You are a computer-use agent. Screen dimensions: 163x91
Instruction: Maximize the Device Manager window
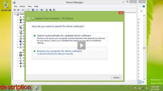tap(127, 2)
